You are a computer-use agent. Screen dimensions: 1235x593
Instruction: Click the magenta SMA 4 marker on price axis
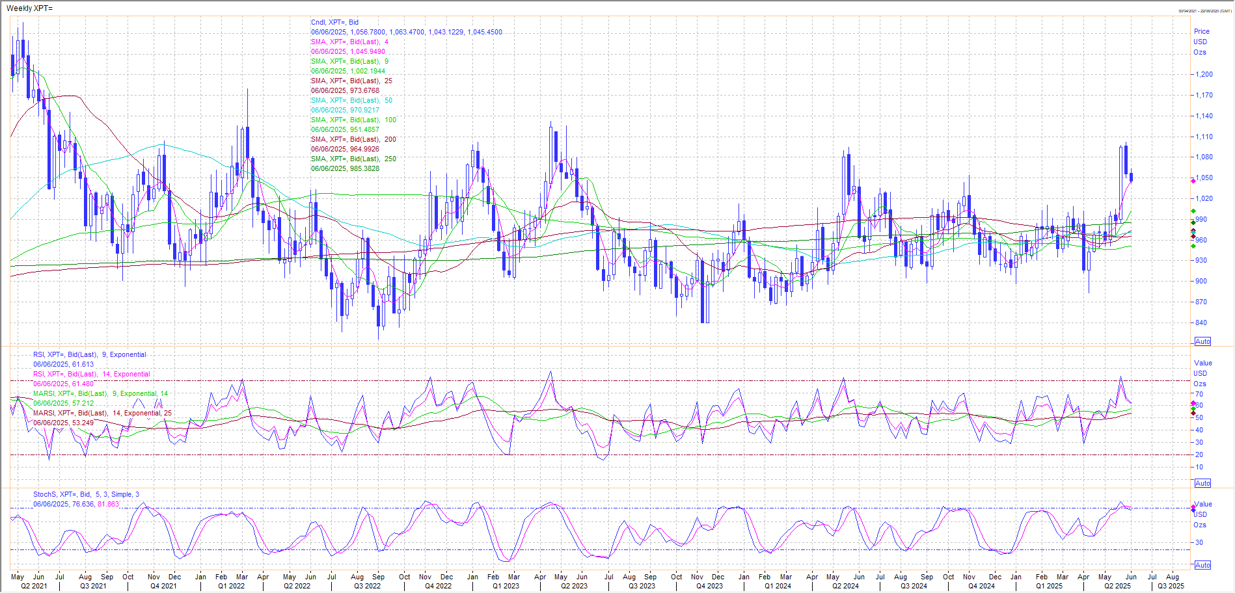coord(1193,181)
